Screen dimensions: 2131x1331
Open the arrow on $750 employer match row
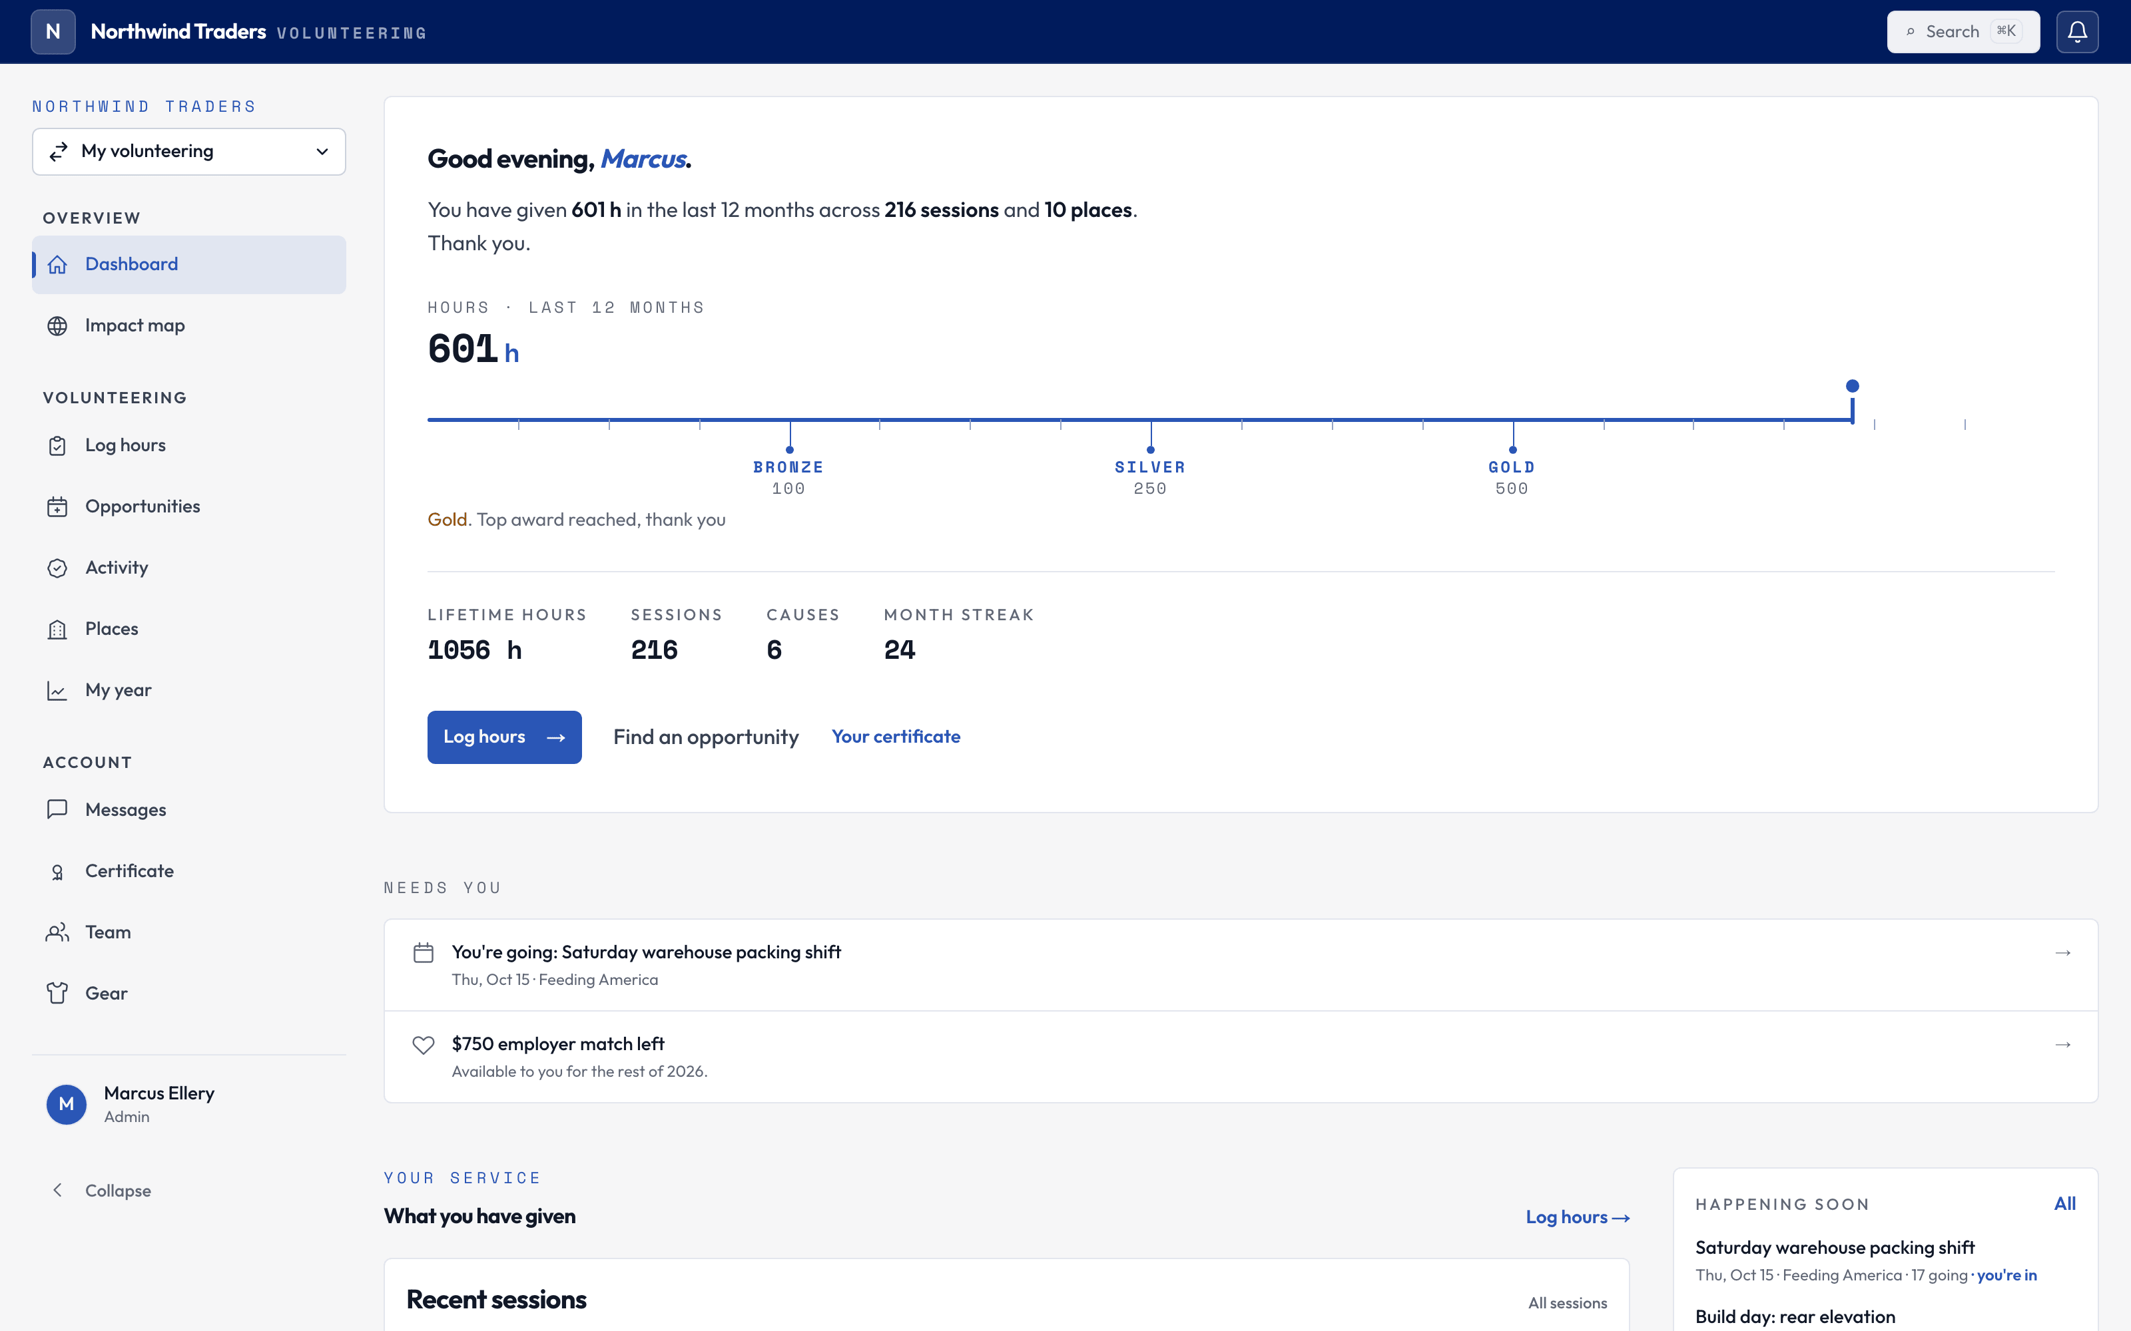pyautogui.click(x=2062, y=1045)
